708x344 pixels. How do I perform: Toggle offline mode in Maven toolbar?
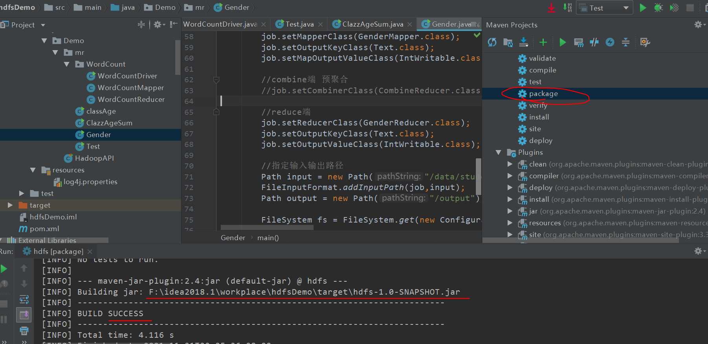pyautogui.click(x=594, y=42)
